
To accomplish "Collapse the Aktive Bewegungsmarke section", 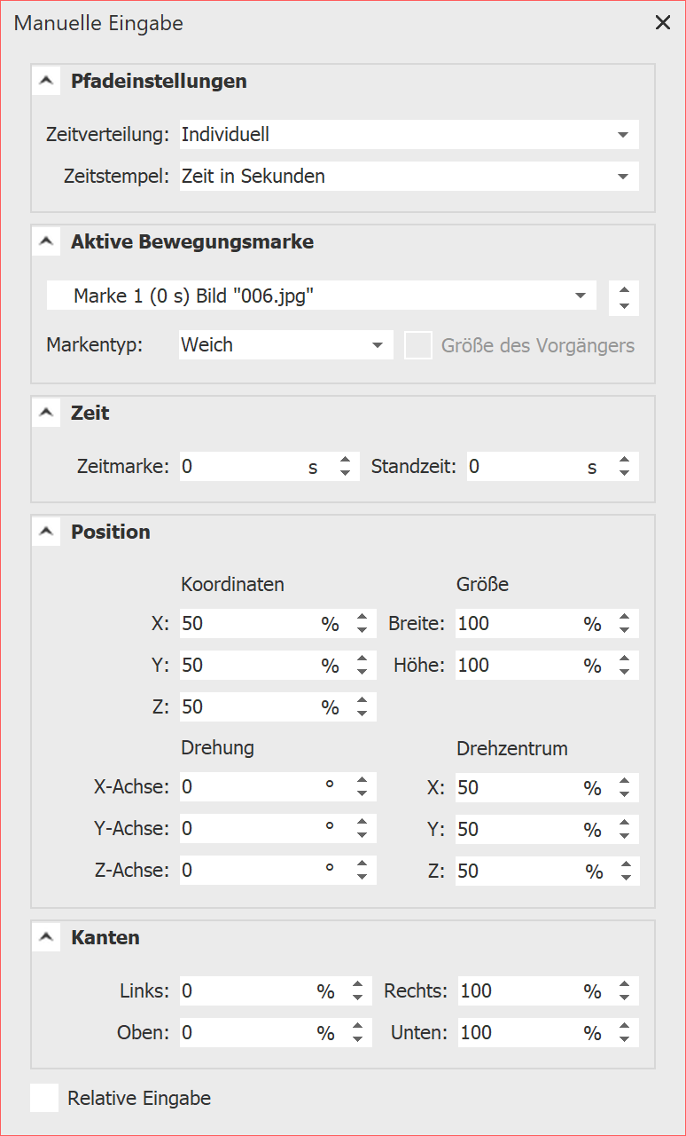I will [45, 241].
